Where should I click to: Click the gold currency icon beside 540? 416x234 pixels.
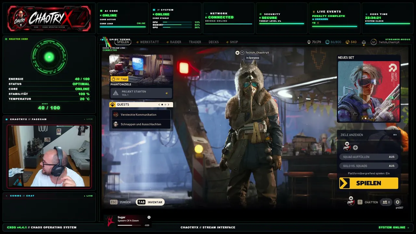click(x=347, y=42)
